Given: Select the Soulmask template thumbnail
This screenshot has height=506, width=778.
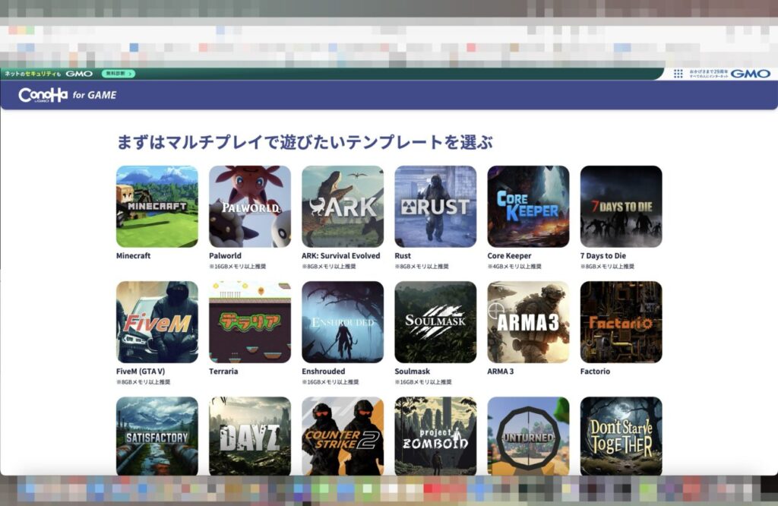Looking at the screenshot, I should pos(435,322).
